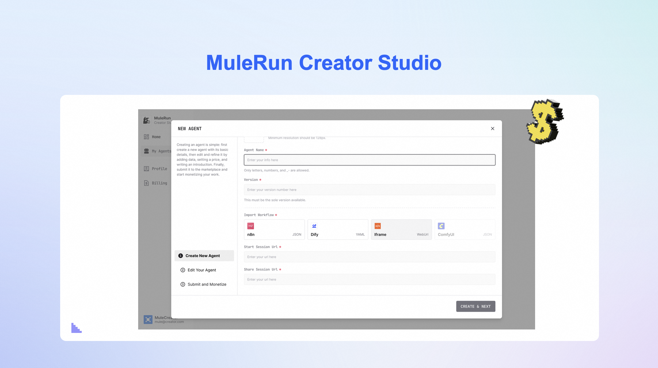658x368 pixels.
Task: Click the Profile sidebar icon
Action: pyautogui.click(x=147, y=168)
